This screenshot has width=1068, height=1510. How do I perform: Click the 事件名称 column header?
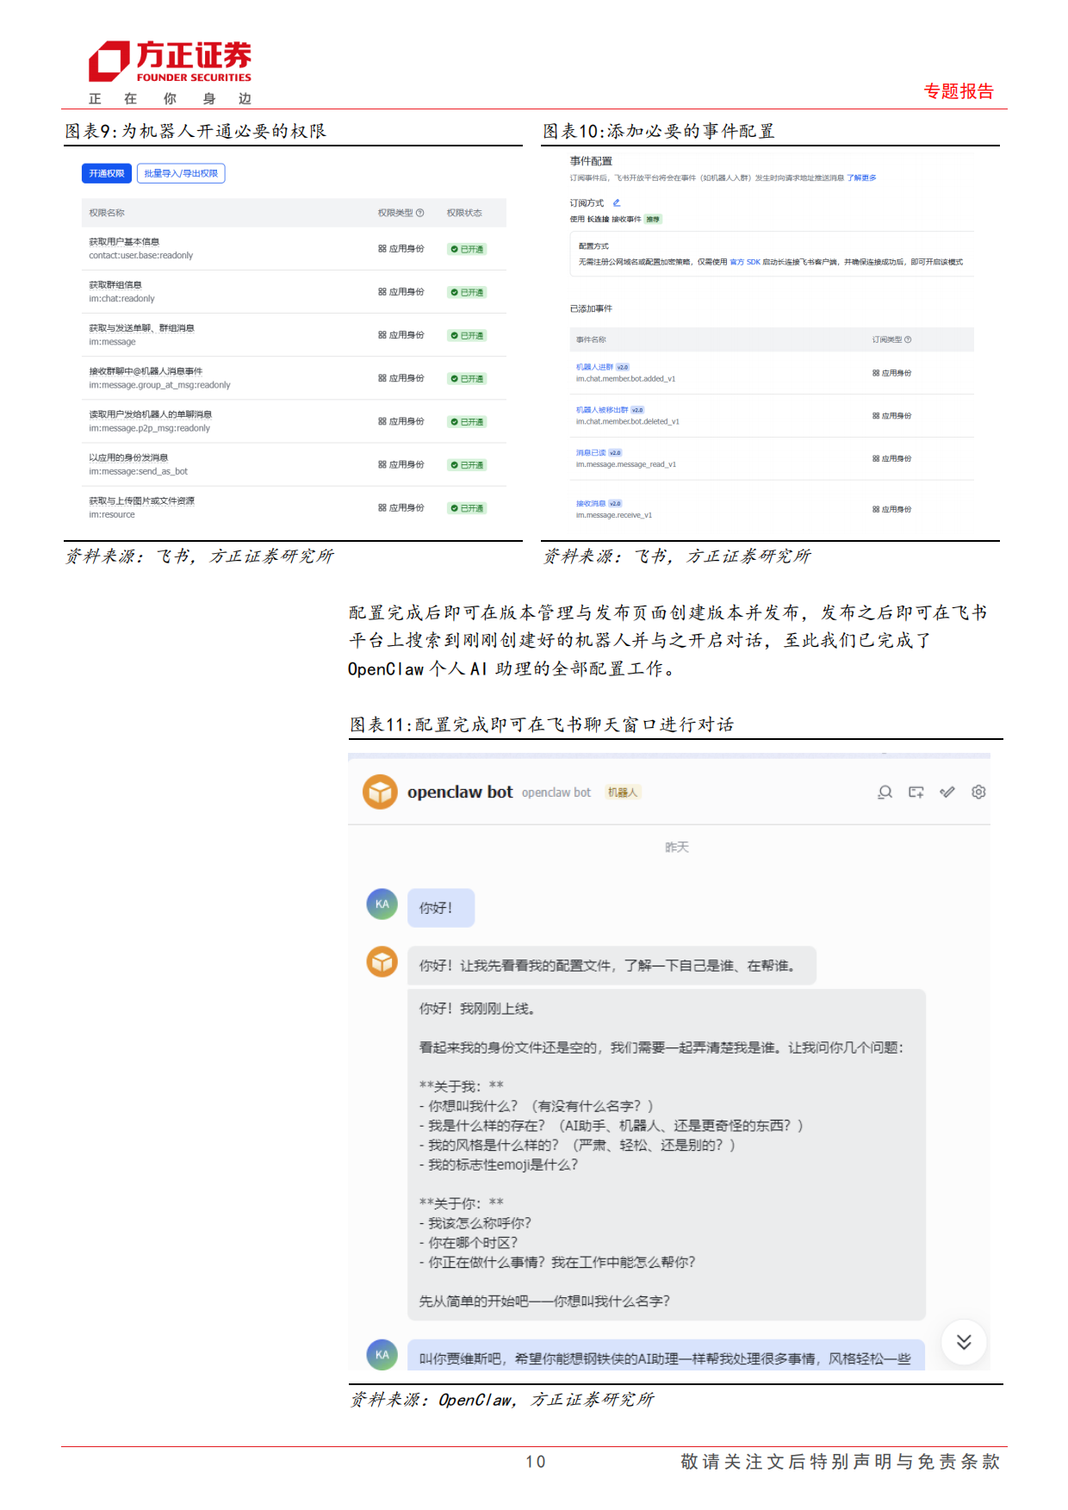591,339
